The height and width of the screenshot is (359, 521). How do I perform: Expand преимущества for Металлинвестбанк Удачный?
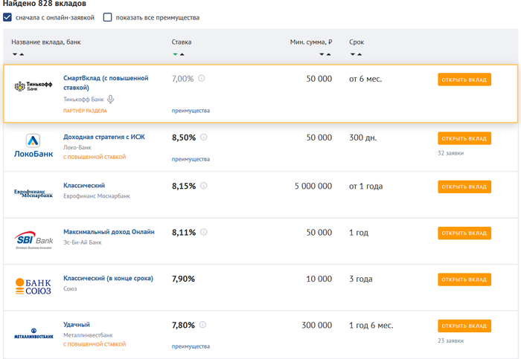(191, 346)
